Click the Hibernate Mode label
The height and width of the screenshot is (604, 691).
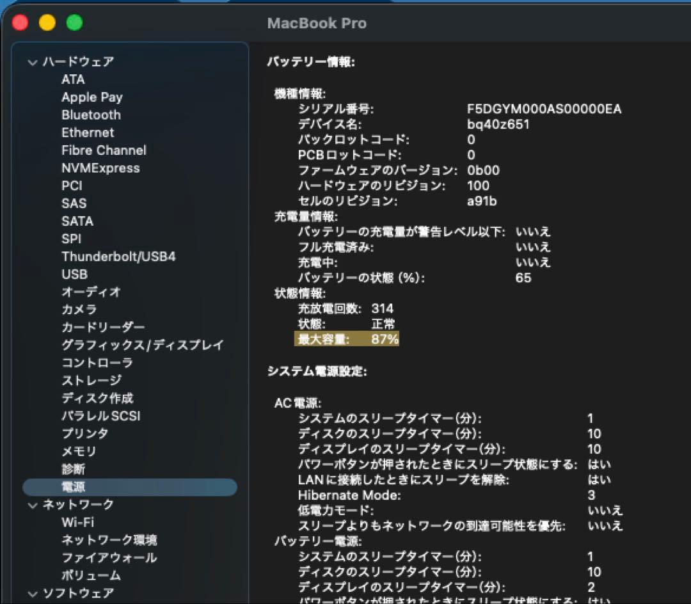point(349,495)
